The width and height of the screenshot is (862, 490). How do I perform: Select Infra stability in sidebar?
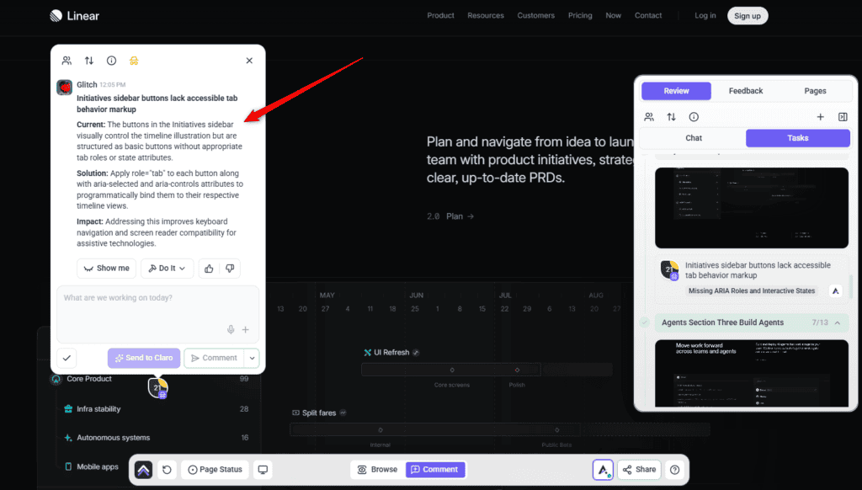click(98, 409)
